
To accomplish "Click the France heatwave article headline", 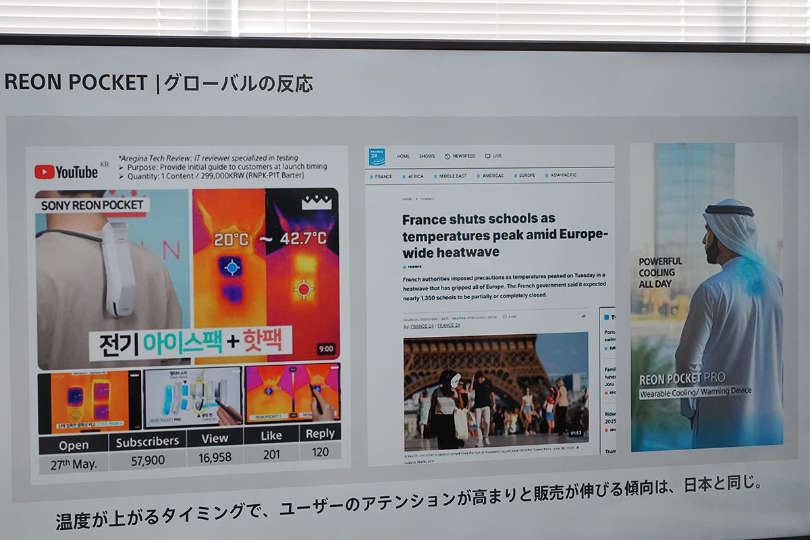I will 505,236.
